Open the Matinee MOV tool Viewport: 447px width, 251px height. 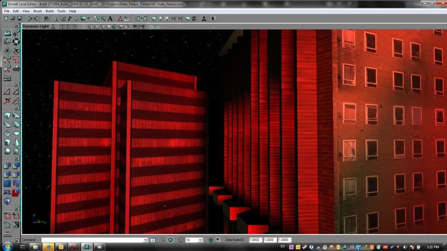(7, 78)
